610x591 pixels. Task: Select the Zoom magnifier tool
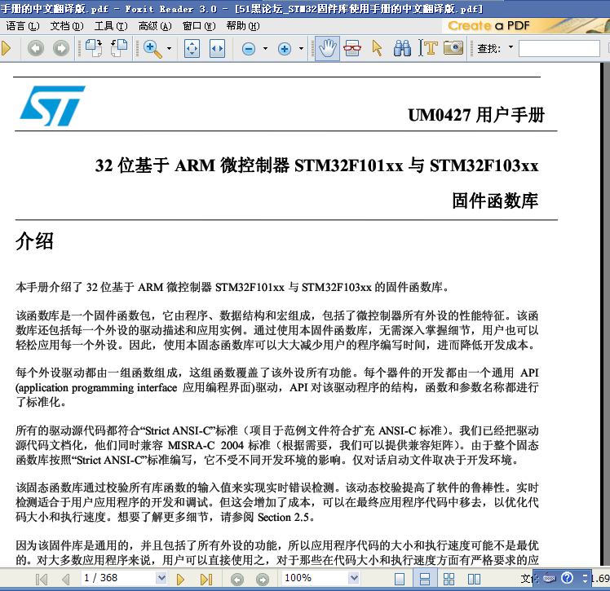pos(152,49)
